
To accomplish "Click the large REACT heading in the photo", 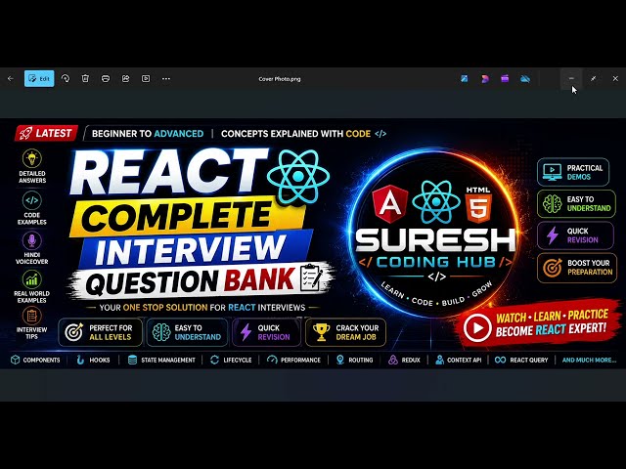I will 168,172.
